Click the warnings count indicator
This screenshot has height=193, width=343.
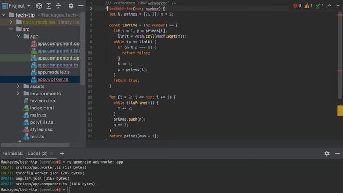click(309, 6)
